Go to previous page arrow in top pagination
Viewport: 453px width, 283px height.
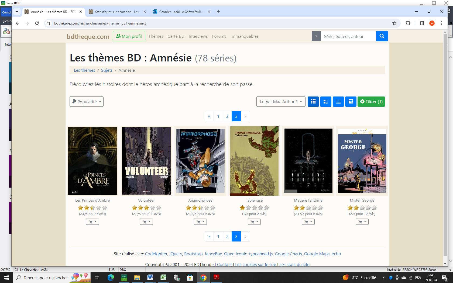[x=209, y=116]
